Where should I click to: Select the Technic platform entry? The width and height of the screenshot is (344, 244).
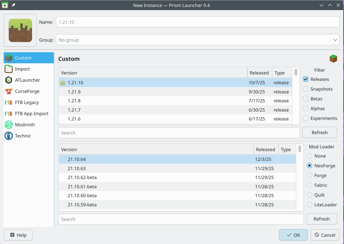tap(23, 136)
